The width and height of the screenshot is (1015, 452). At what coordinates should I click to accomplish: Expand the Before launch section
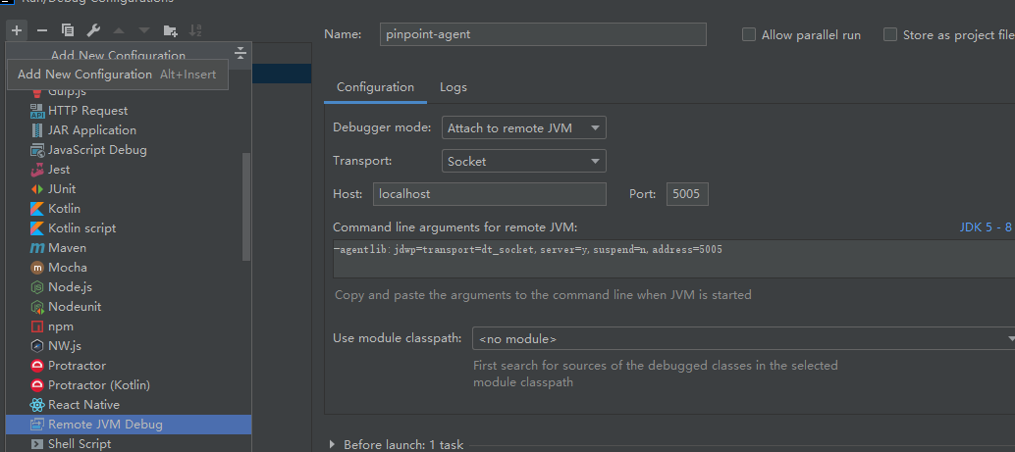[x=332, y=445]
